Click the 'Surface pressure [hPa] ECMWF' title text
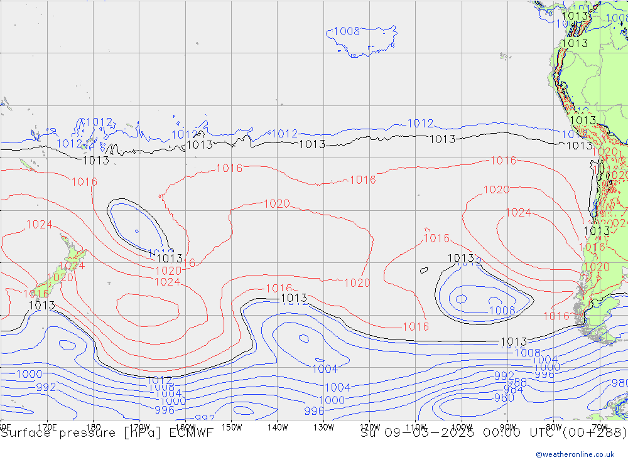 point(107,433)
